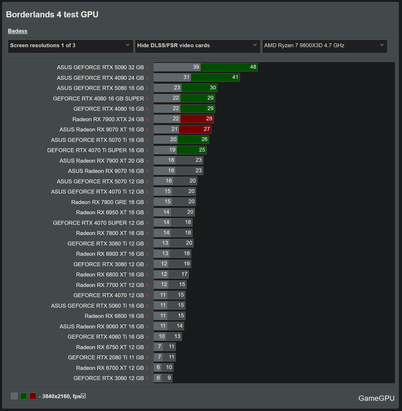Viewport: 402px width, 411px height.
Task: Open the AMD Ryzen 7 9800X3D processor dropdown
Action: (325, 46)
